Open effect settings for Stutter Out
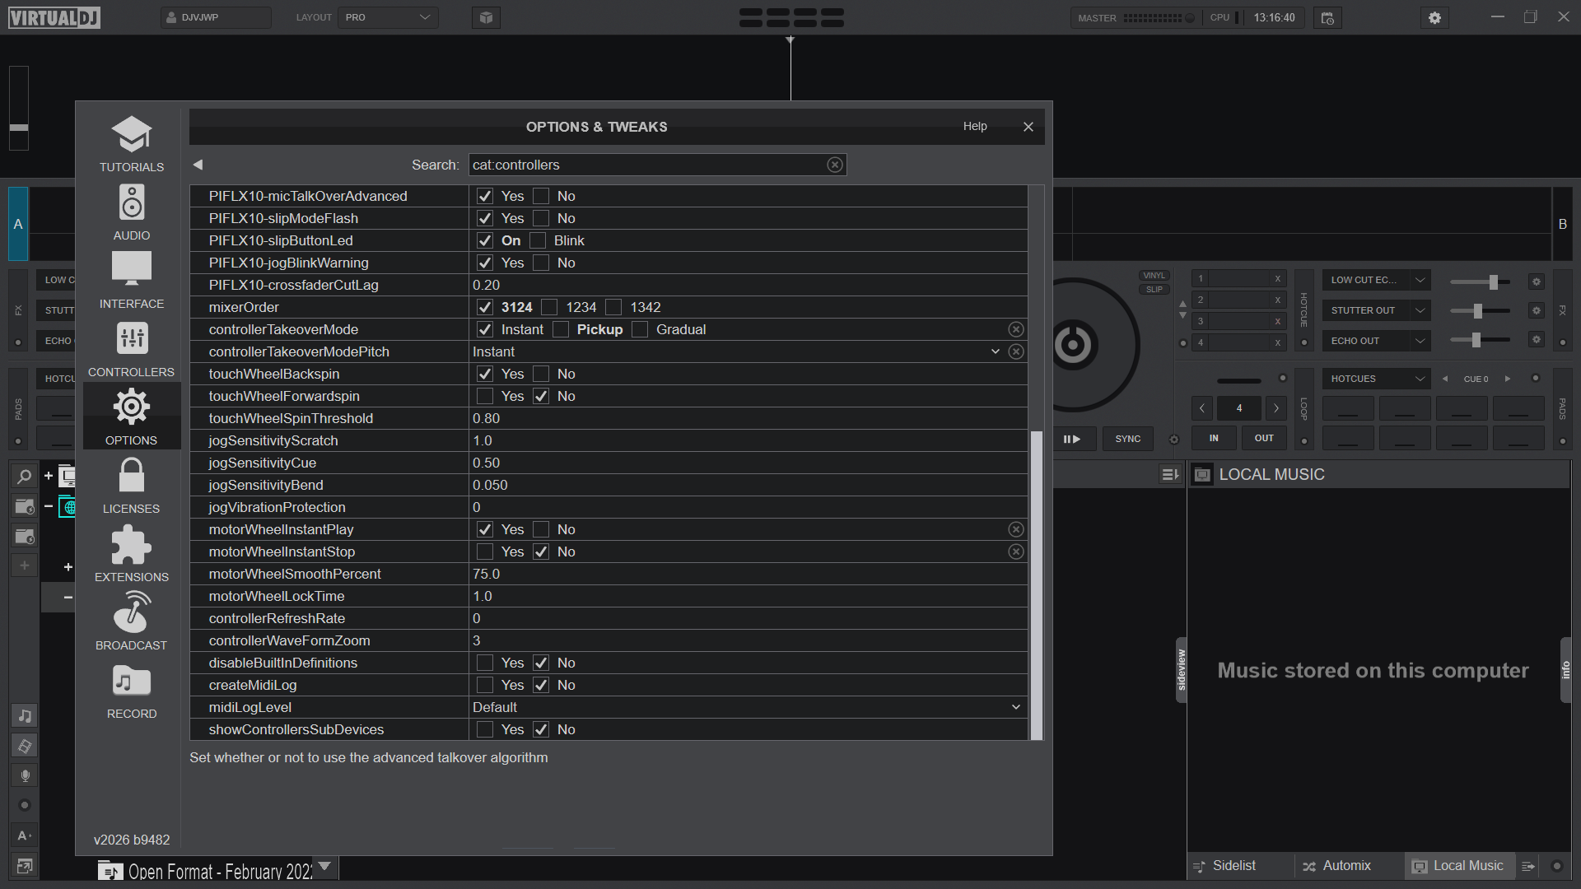Viewport: 1581px width, 889px height. (1536, 310)
